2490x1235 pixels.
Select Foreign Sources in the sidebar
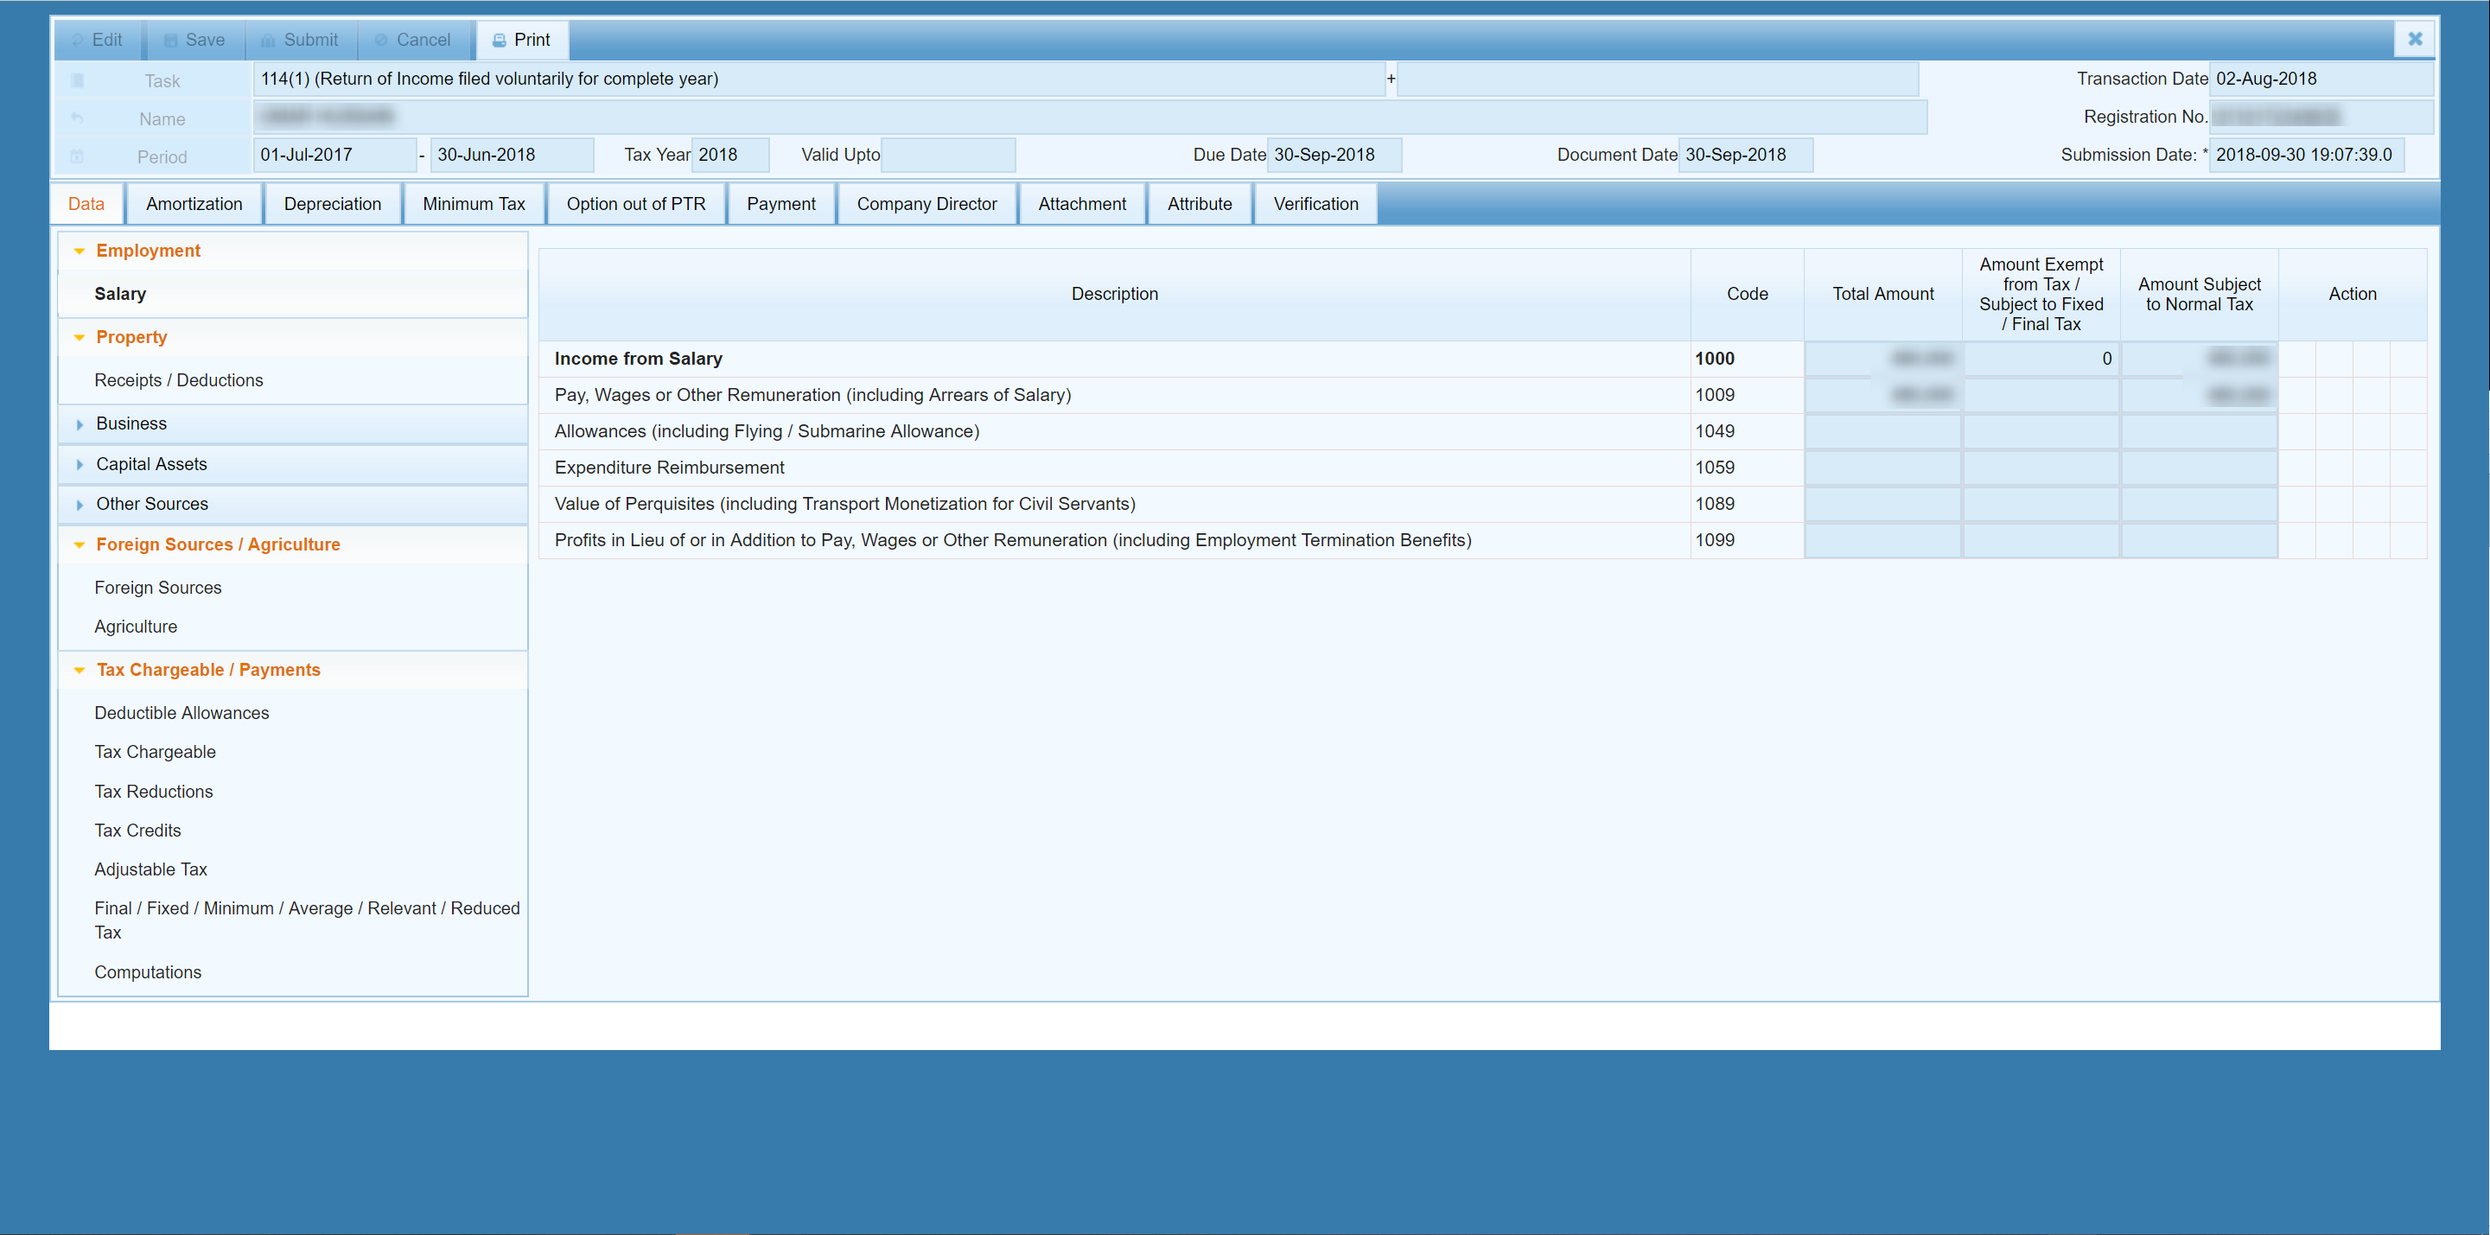tap(157, 588)
